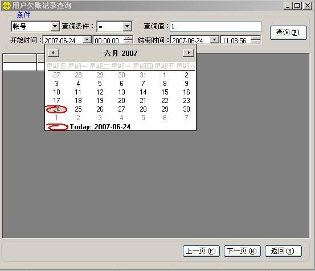Adjust the end time 11:08:56 spinner
The height and width of the screenshot is (271, 315).
coord(256,39)
